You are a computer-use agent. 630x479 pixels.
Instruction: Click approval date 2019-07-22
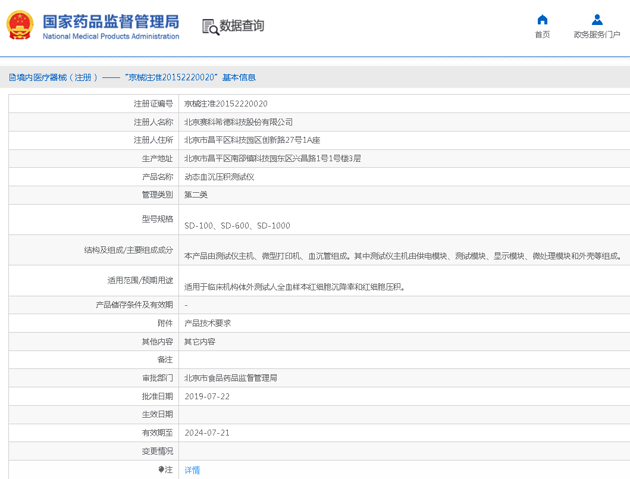[x=207, y=396]
